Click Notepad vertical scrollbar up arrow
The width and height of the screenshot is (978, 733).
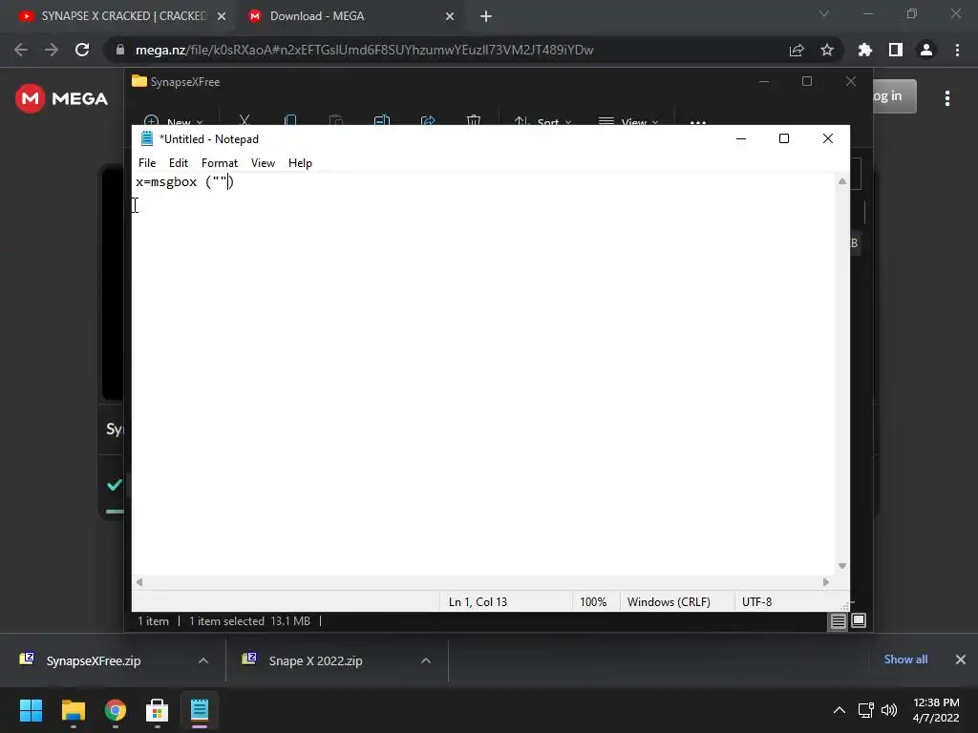pyautogui.click(x=842, y=181)
